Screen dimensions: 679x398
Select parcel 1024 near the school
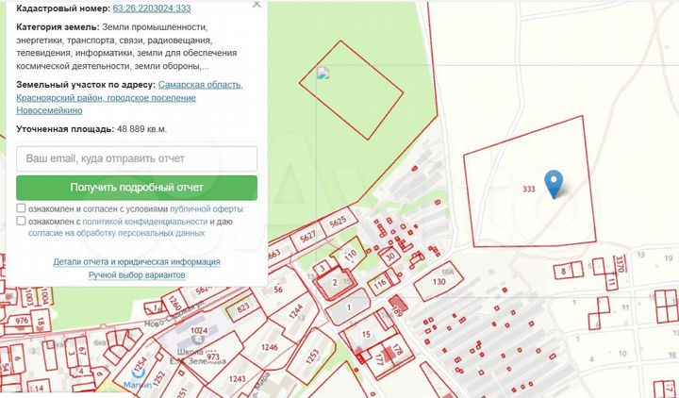pos(198,331)
